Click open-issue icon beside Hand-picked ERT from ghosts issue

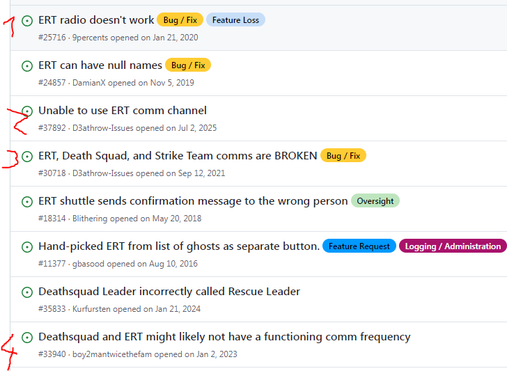coord(27,247)
